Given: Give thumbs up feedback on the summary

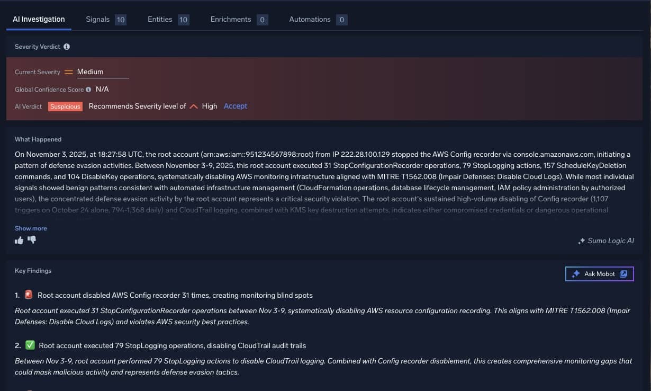Looking at the screenshot, I should [19, 240].
